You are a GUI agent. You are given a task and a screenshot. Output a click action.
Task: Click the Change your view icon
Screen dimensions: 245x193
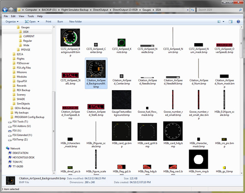(219, 22)
